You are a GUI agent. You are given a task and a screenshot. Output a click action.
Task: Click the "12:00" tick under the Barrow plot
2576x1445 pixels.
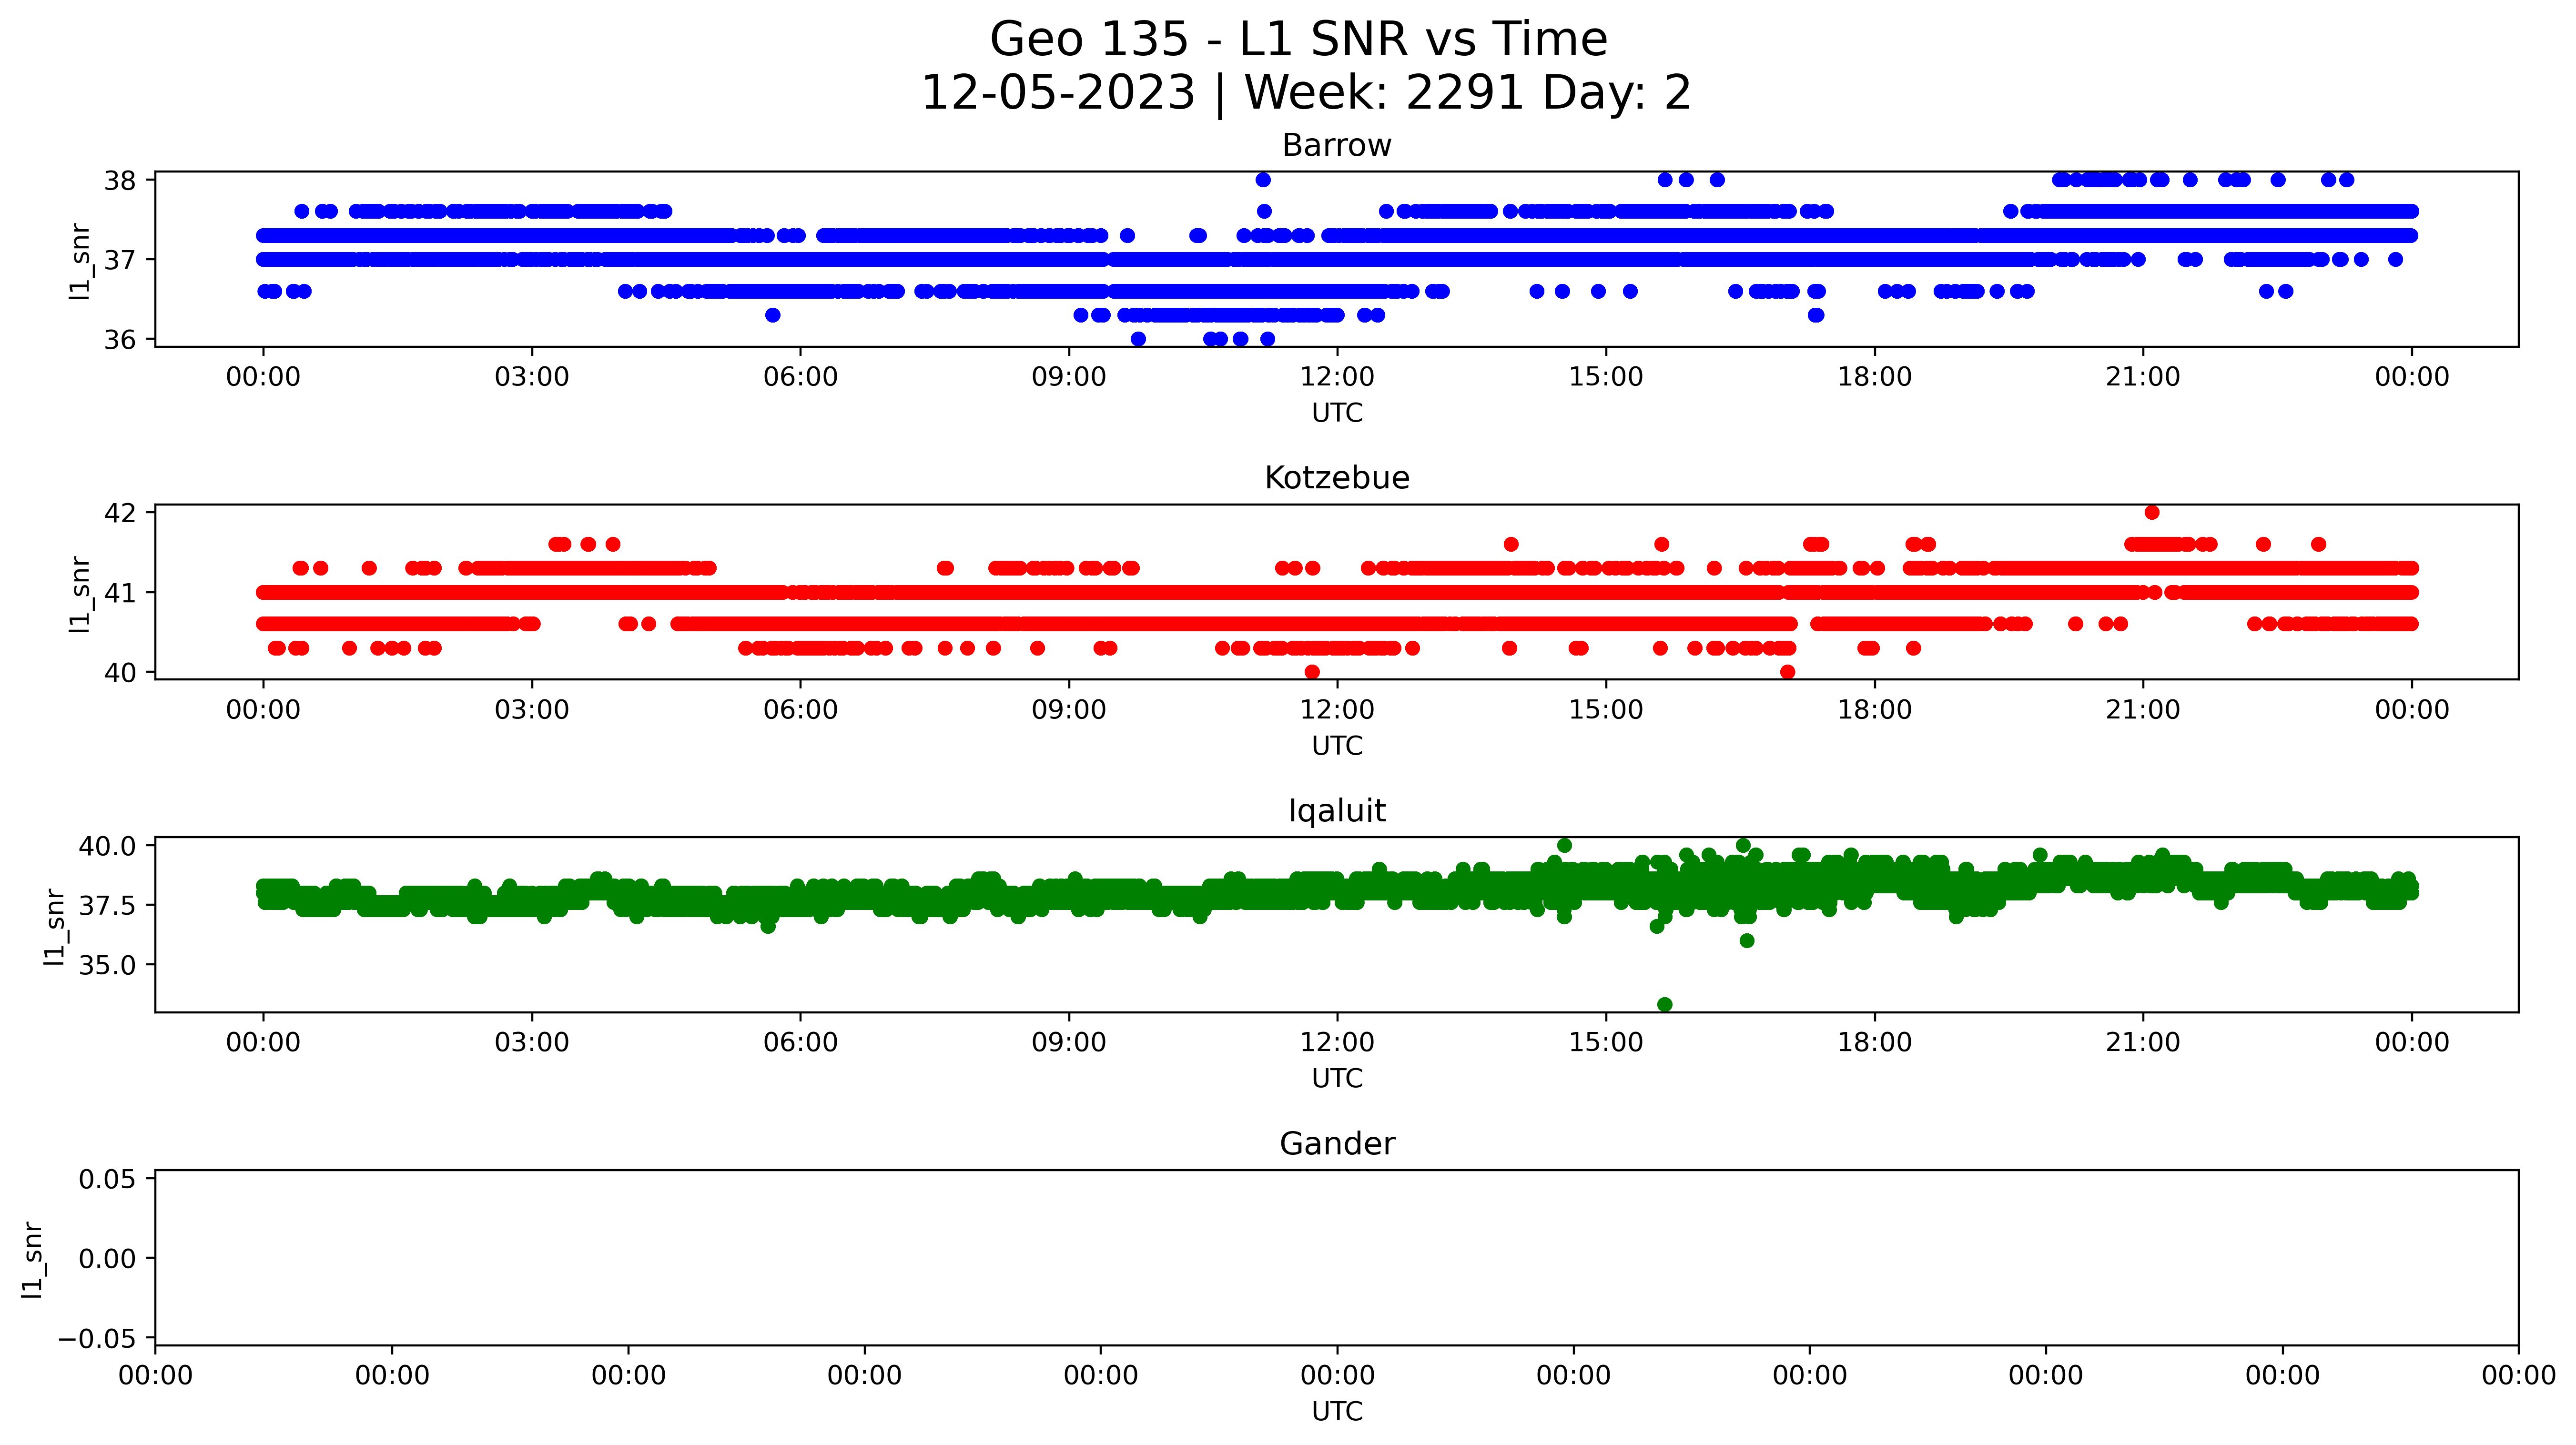[1337, 378]
